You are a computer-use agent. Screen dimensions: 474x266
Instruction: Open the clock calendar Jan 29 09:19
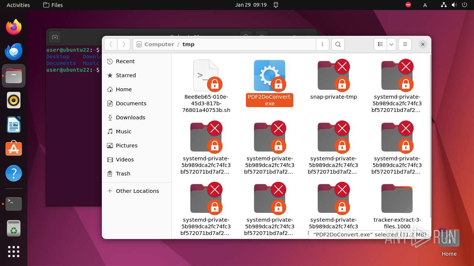click(x=251, y=5)
